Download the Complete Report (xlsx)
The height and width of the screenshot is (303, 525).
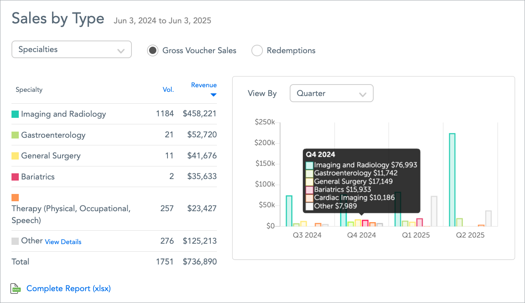69,289
